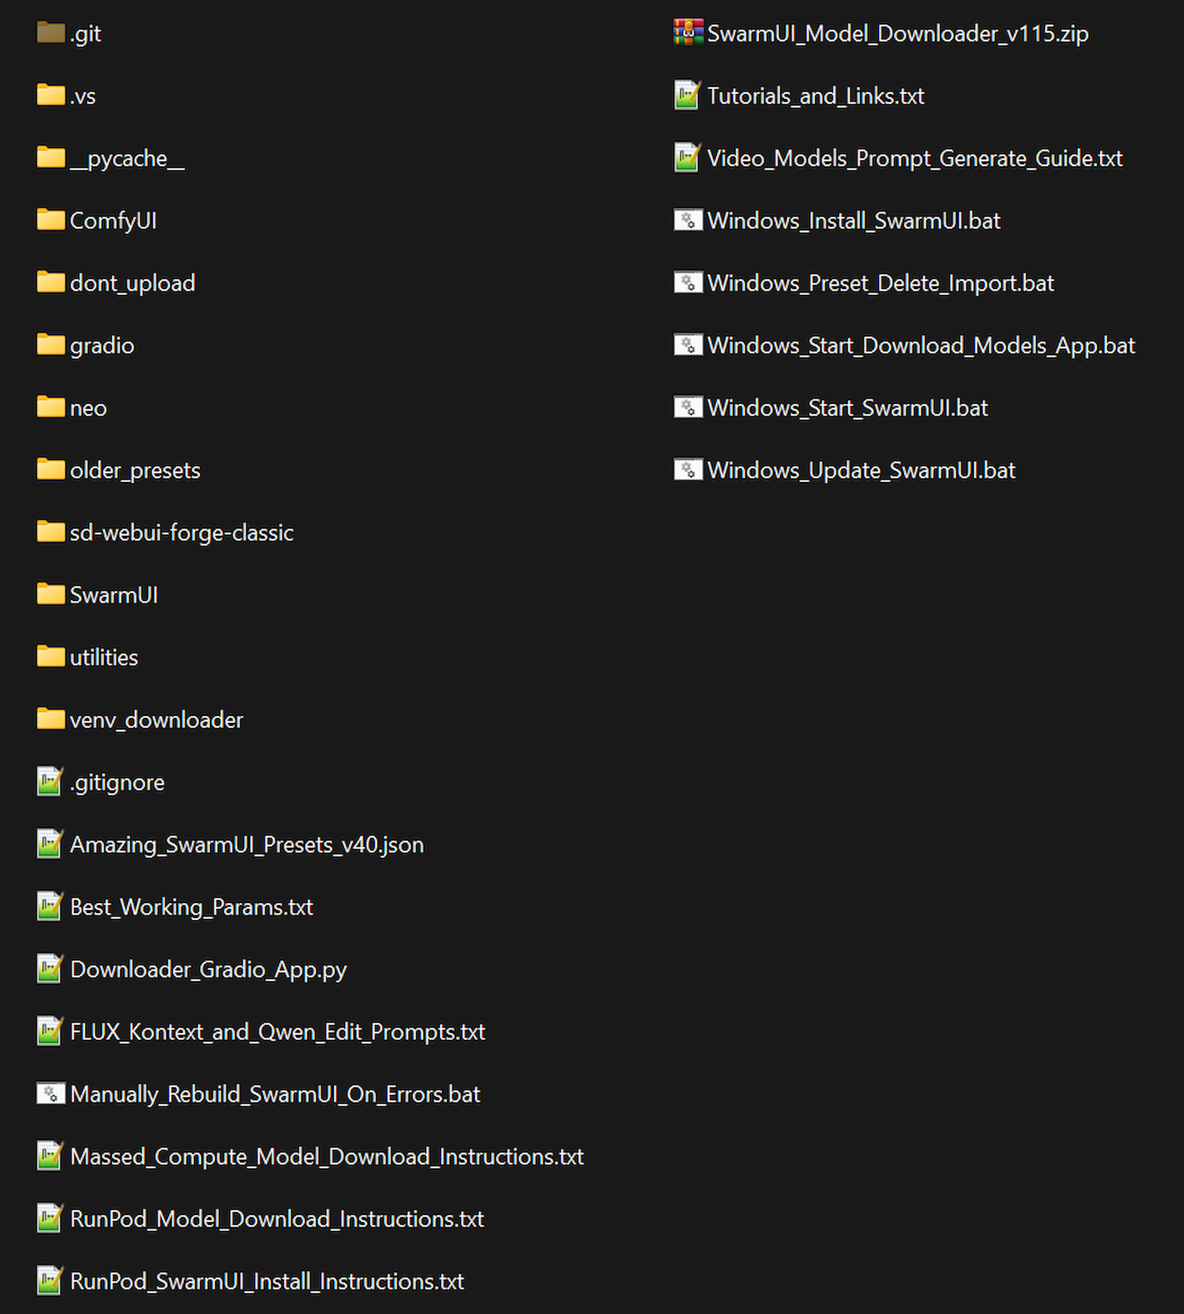Screen dimensions: 1184x1314
Task: Click the folder name "sd-webui-forge-classic"
Action: (x=182, y=533)
